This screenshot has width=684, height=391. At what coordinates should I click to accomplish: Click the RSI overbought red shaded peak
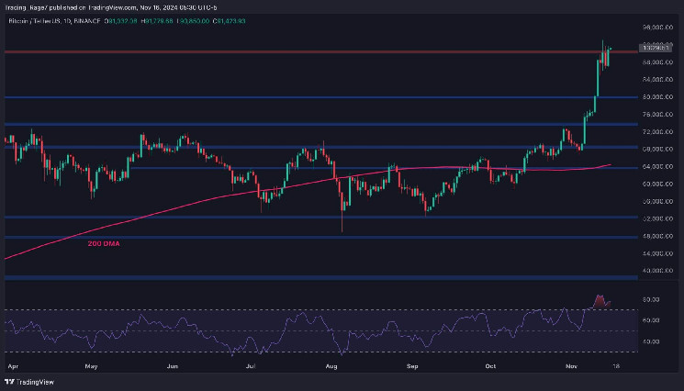point(600,300)
